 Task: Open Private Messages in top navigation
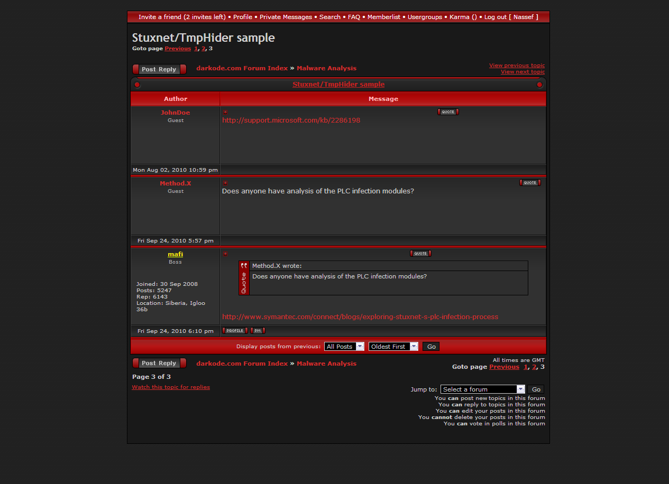tap(286, 17)
